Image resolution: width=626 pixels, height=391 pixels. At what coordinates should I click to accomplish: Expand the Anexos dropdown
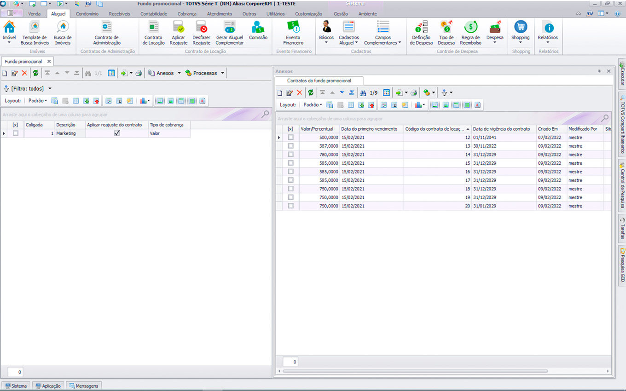[x=179, y=73]
